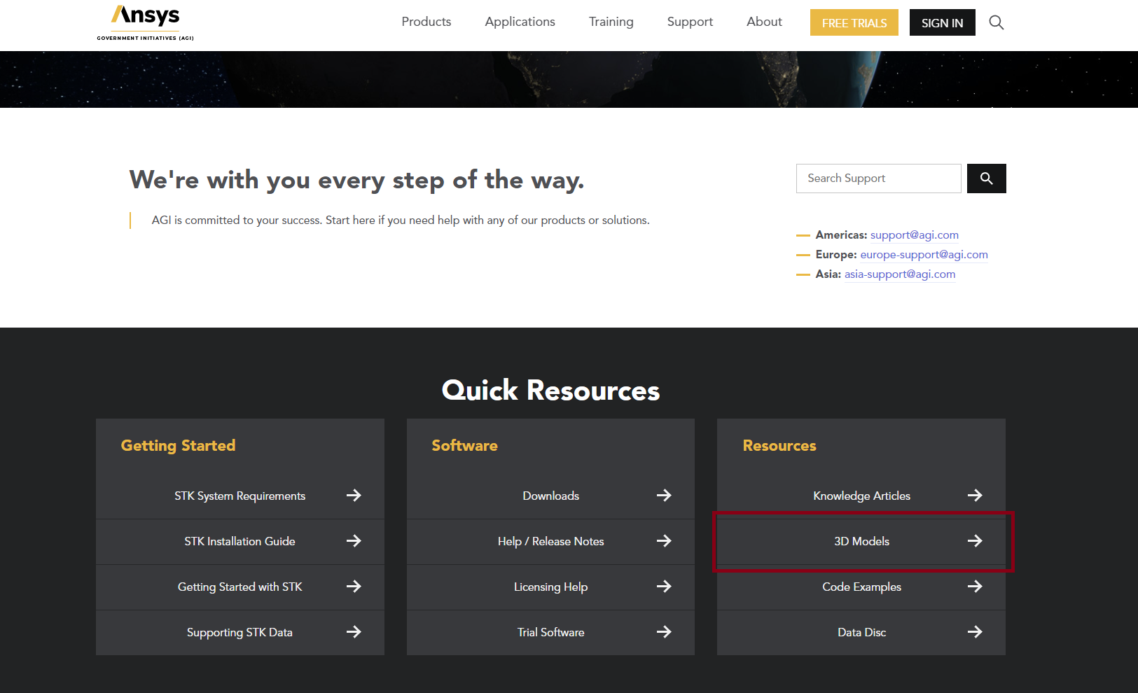The height and width of the screenshot is (693, 1138).
Task: Click the FREE TRIALS button
Action: pyautogui.click(x=854, y=22)
